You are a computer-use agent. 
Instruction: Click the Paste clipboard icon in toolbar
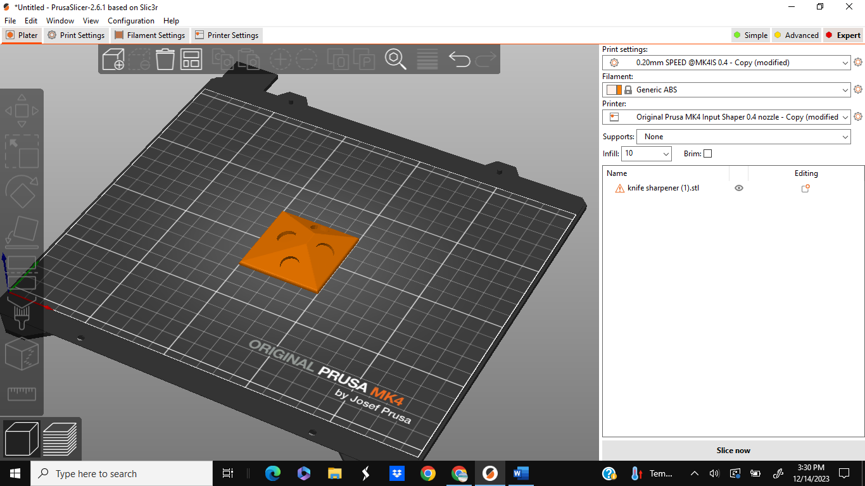248,59
